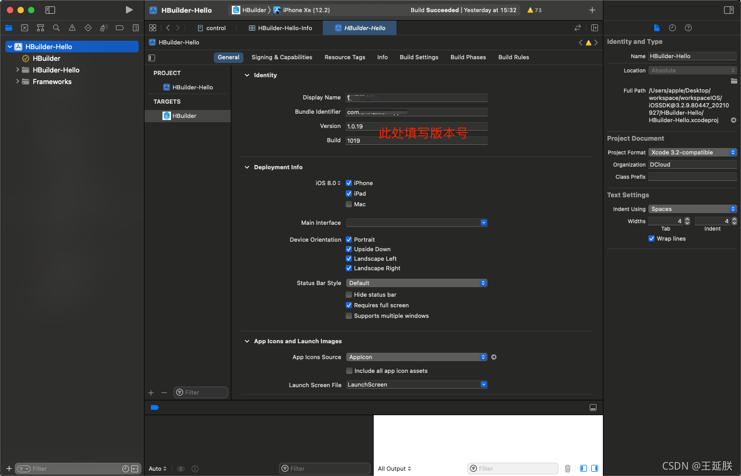741x476 pixels.
Task: Open the source control navigator
Action: 24,28
